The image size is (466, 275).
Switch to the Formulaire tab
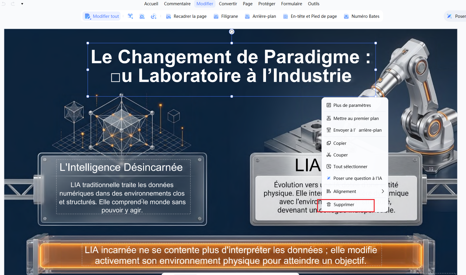pyautogui.click(x=292, y=4)
